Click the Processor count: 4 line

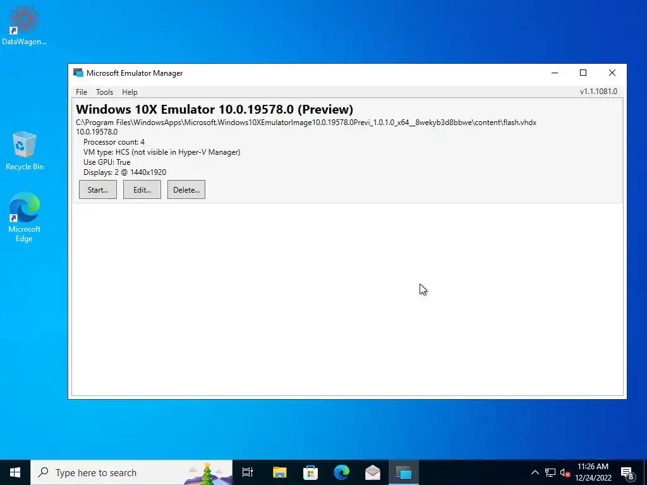(x=114, y=142)
